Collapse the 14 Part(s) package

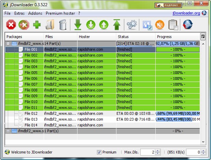click(x=8, y=44)
